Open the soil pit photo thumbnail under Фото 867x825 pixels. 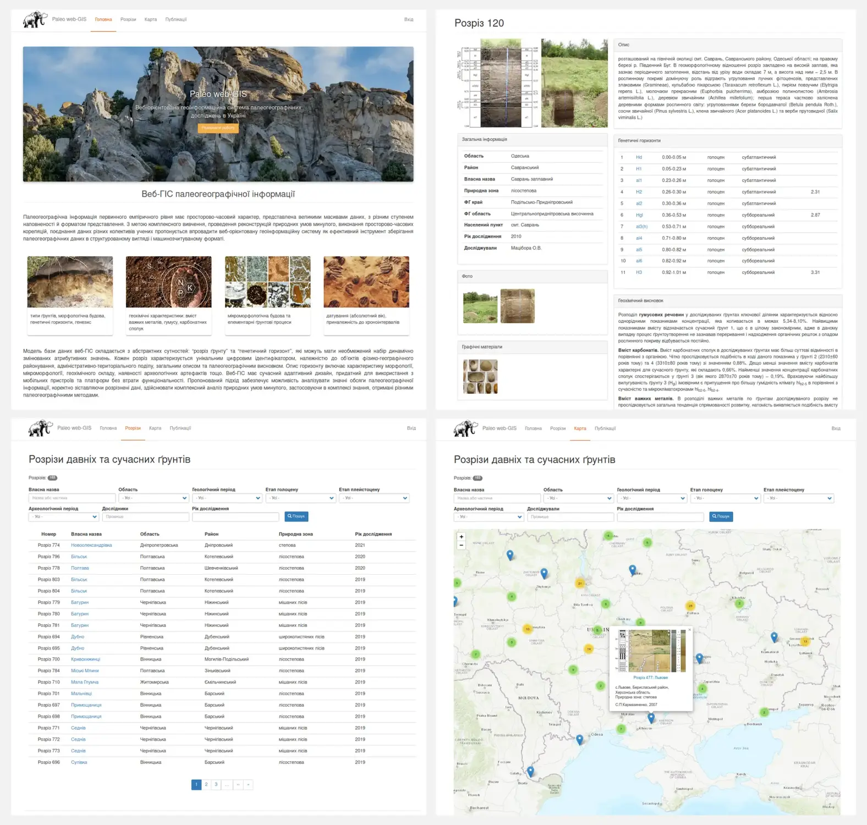click(x=517, y=306)
